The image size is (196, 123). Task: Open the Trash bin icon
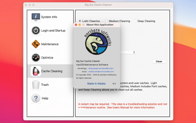36,85
